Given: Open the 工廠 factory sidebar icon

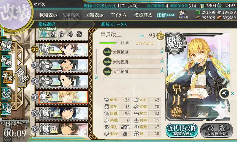Looking at the screenshot, I should tap(6, 109).
